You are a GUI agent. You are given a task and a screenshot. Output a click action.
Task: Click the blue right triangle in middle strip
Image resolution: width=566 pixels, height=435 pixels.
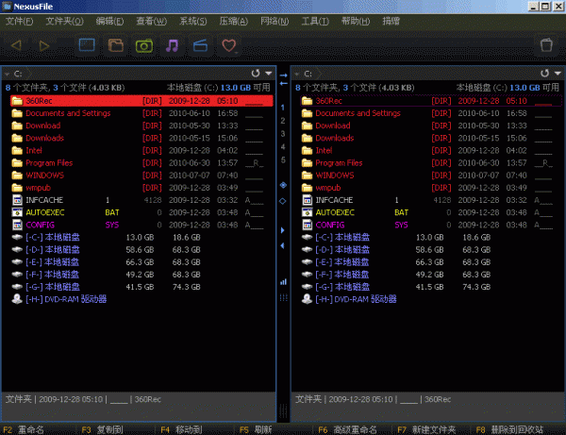point(283,230)
